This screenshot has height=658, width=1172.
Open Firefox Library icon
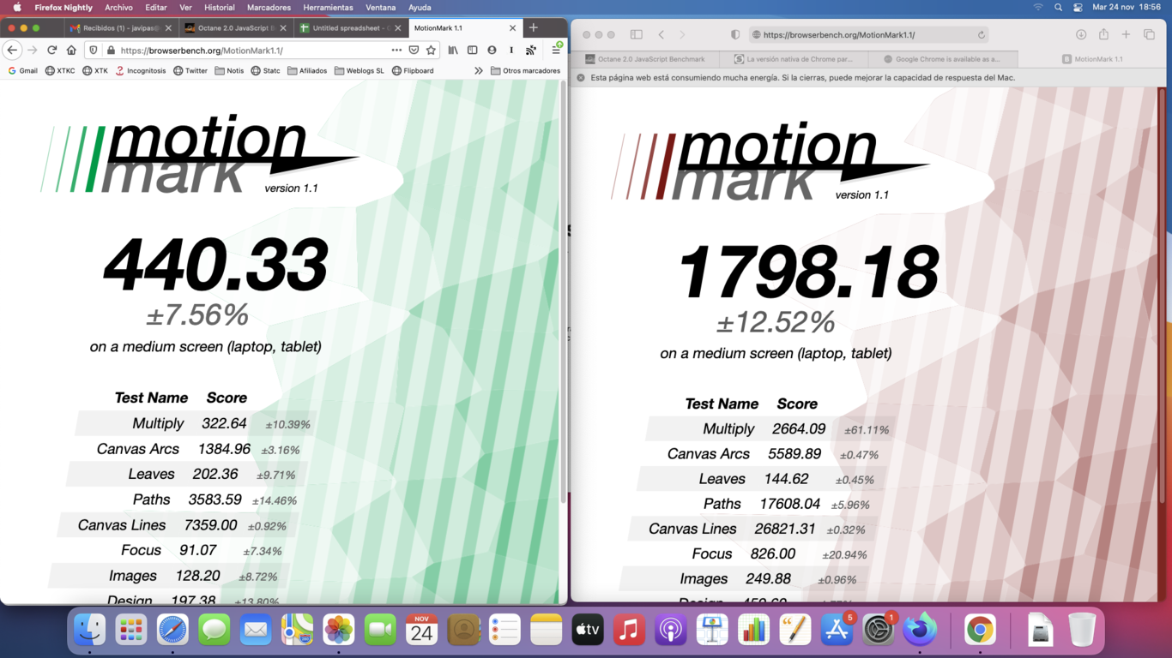click(x=453, y=51)
